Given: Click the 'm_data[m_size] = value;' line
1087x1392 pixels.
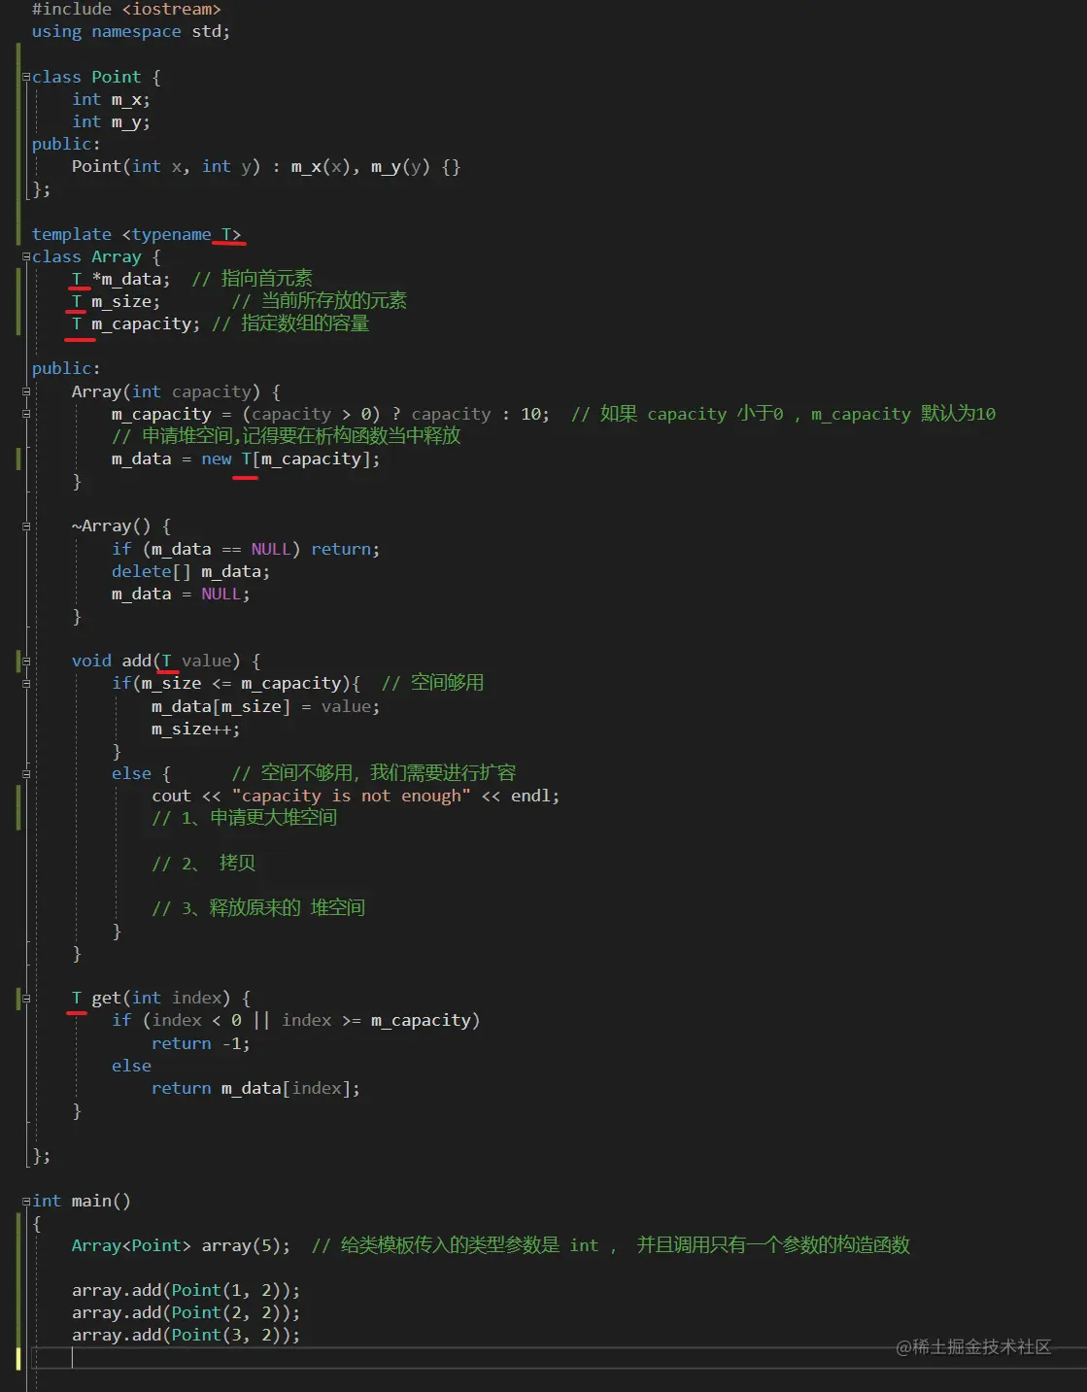Looking at the screenshot, I should pos(265,706).
